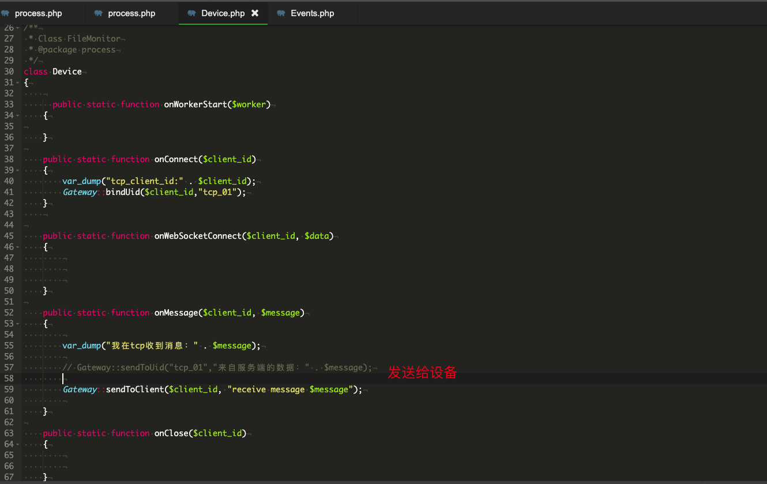767x484 pixels.
Task: Click line number 45 in the gutter
Action: tap(9, 236)
